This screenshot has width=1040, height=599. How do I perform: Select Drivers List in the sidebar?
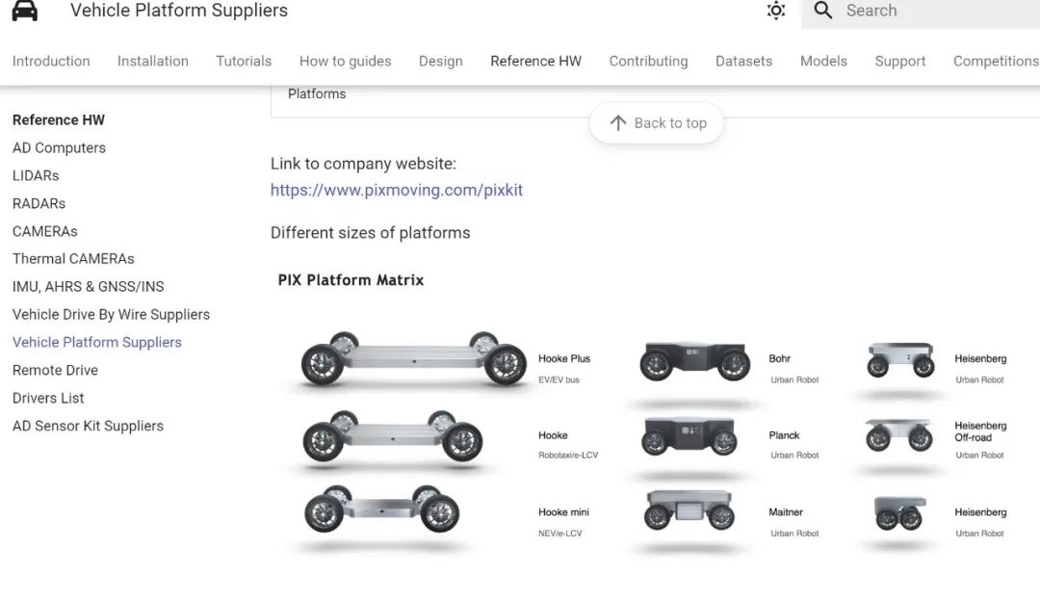(x=48, y=398)
